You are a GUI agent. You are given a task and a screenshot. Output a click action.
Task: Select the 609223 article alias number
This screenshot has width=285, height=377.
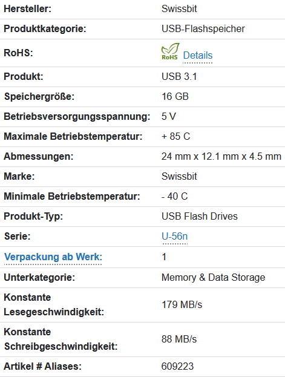[x=177, y=367]
